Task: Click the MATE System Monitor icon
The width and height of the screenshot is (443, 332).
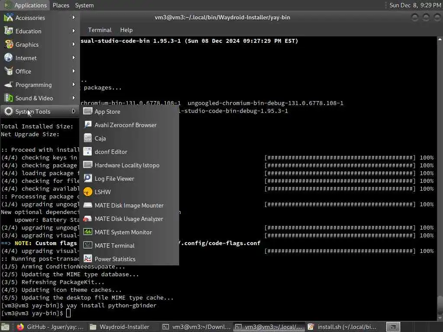Action: (x=87, y=232)
